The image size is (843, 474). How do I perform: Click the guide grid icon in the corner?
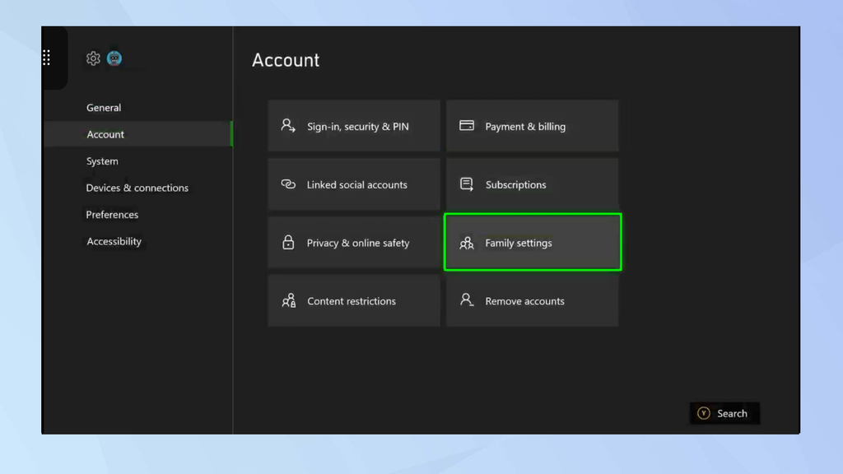pyautogui.click(x=46, y=58)
